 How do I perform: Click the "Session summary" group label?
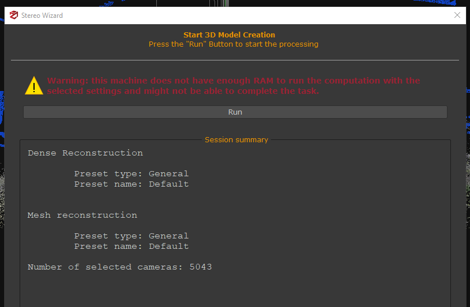point(236,140)
